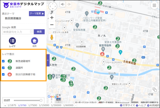Image resolution: width=160 pixels, height=108 pixels.
Task: Click the テーマ変更 button
Action: [37, 14]
